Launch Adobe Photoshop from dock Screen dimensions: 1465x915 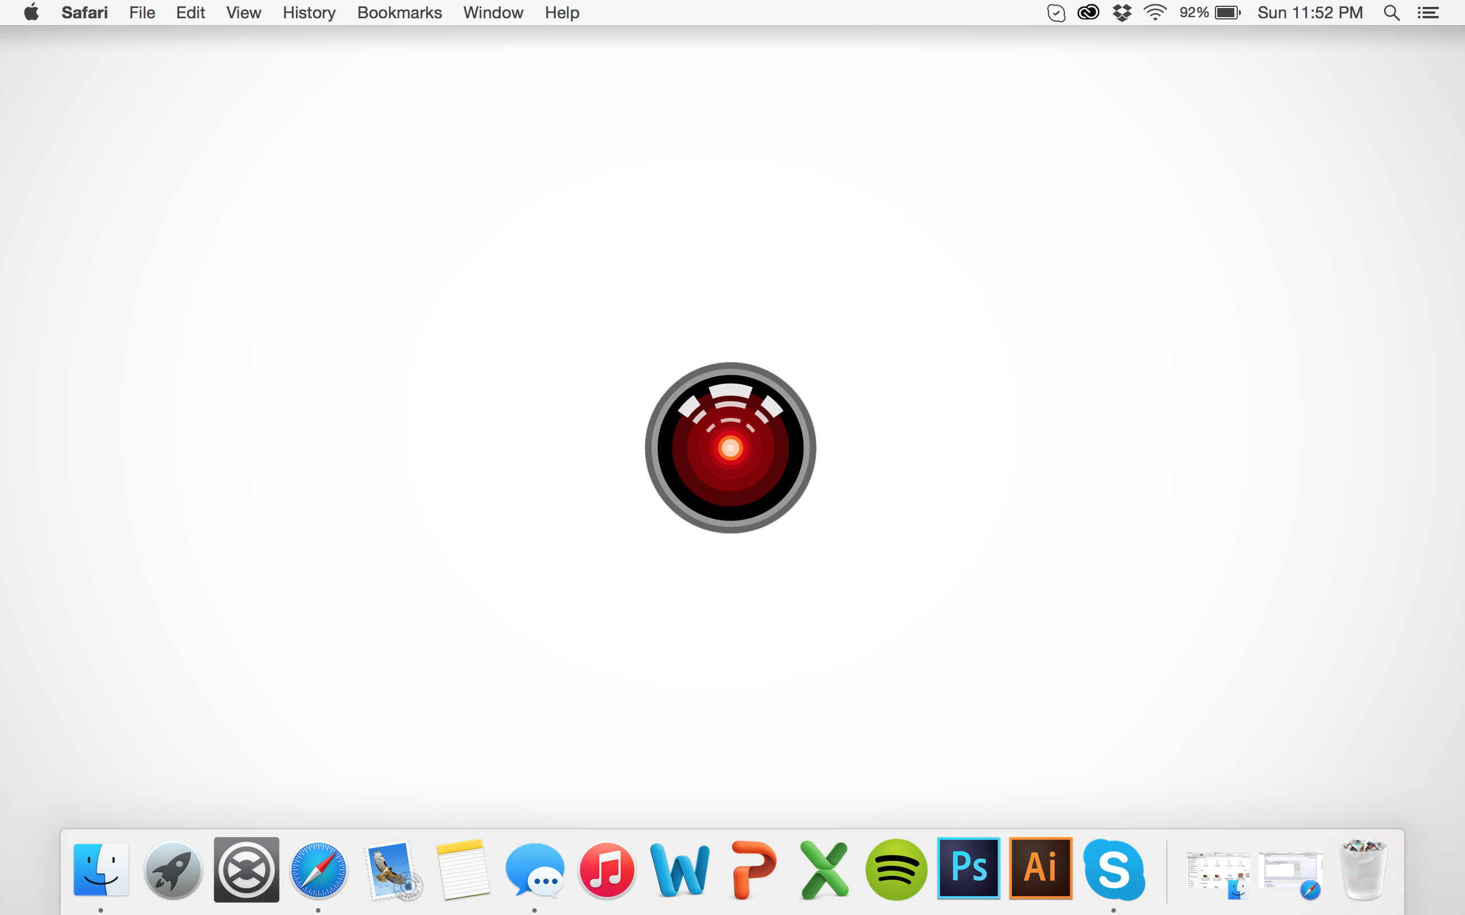[x=969, y=868]
